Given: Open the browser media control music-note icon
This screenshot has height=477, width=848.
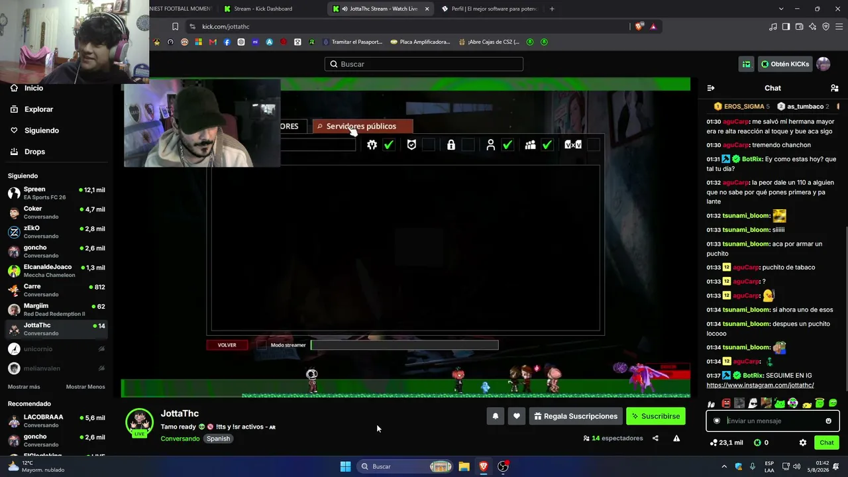Looking at the screenshot, I should (x=773, y=26).
